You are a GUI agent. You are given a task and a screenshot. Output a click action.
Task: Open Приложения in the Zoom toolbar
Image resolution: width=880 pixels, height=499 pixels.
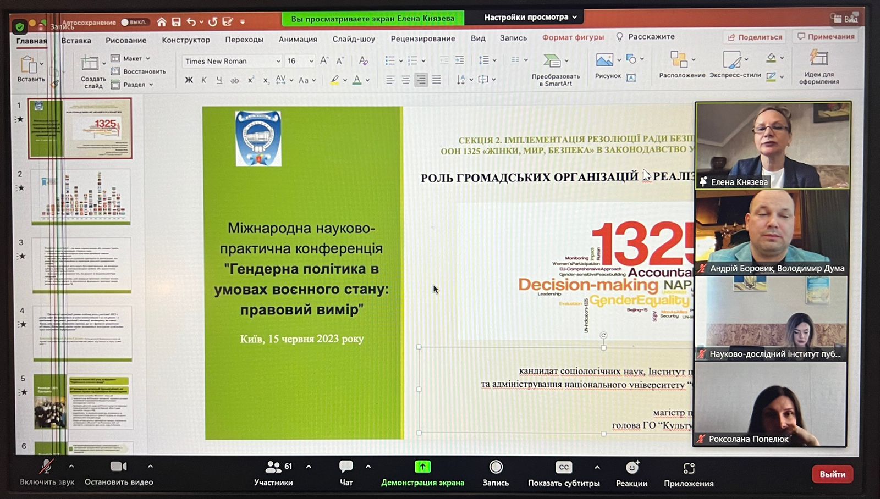(x=689, y=474)
